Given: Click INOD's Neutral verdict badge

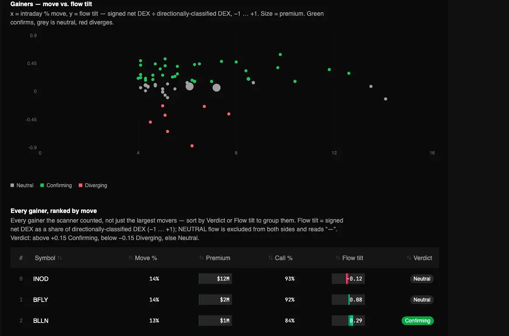Looking at the screenshot, I should click(x=422, y=279).
